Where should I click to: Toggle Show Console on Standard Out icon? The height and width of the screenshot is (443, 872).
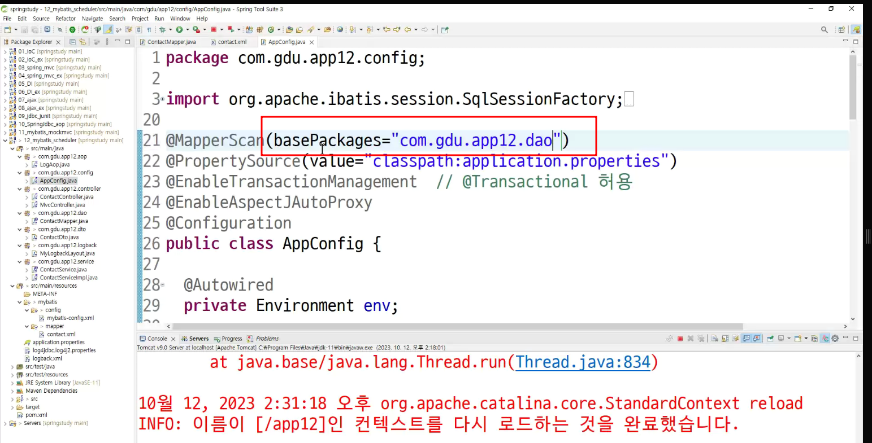tap(746, 339)
